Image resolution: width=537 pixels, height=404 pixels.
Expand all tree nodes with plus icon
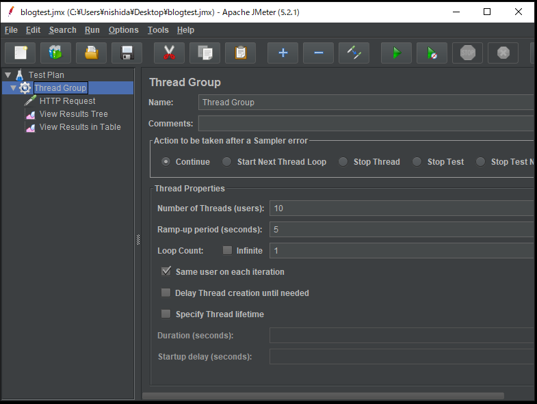point(283,53)
